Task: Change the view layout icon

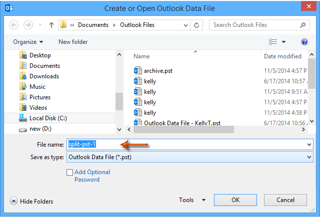Action: point(273,42)
